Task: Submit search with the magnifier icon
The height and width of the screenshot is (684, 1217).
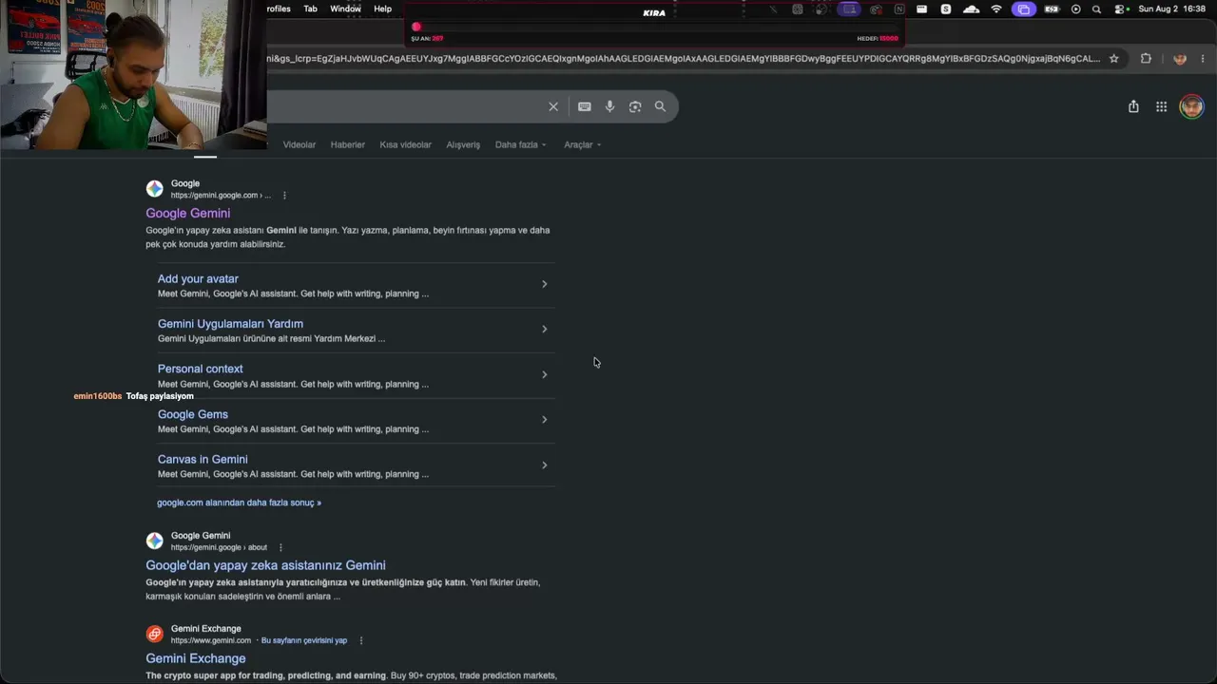Action: 660,106
